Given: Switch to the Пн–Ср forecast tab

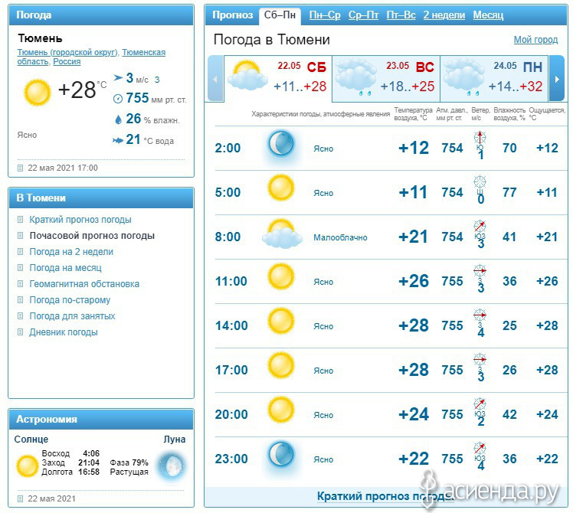Looking at the screenshot, I should point(325,15).
